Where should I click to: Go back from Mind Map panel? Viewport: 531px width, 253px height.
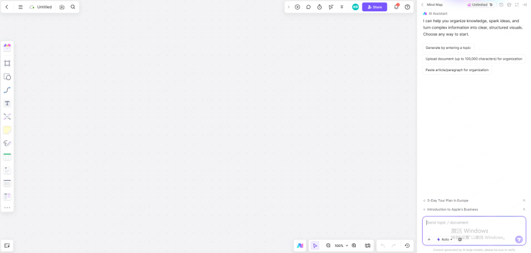coord(422,5)
